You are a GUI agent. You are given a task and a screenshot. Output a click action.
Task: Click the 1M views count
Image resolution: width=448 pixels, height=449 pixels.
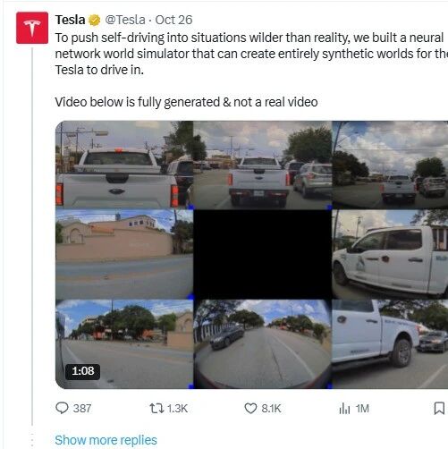click(x=362, y=408)
